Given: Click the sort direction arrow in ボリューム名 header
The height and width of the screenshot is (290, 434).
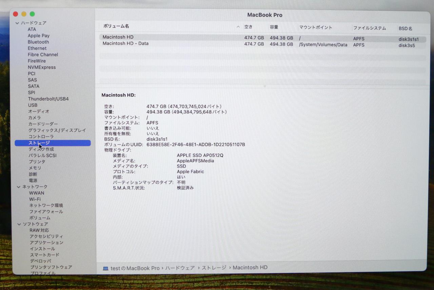Looking at the screenshot, I should pos(238,27).
